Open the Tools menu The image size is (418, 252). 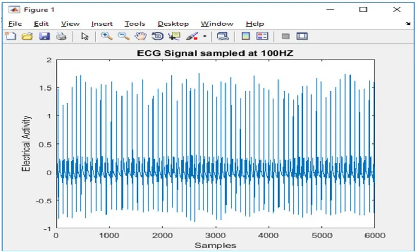pos(135,24)
